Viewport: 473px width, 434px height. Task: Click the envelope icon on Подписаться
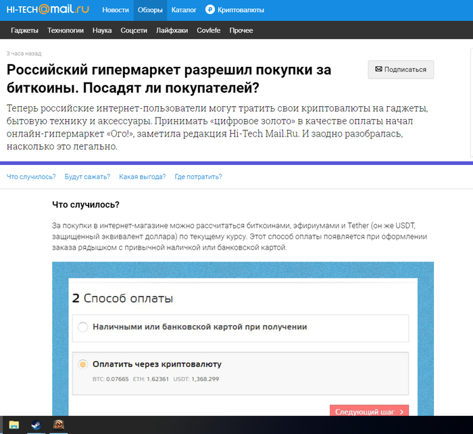[x=378, y=70]
